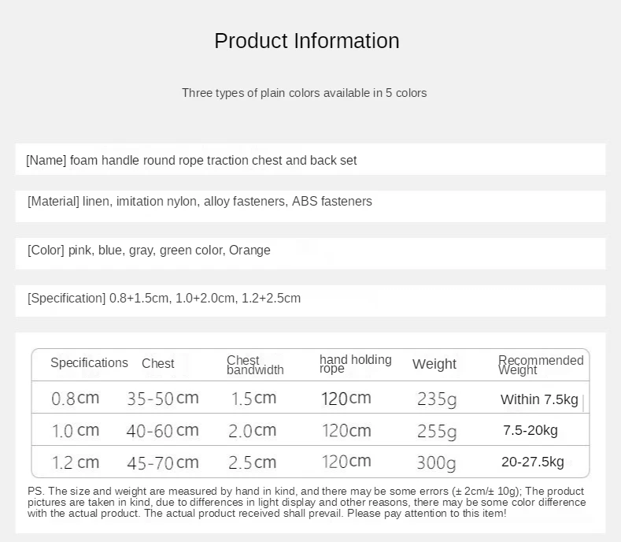Select the [Specification] 0.8+1.5cm row
The height and width of the screenshot is (542, 621).
[164, 299]
